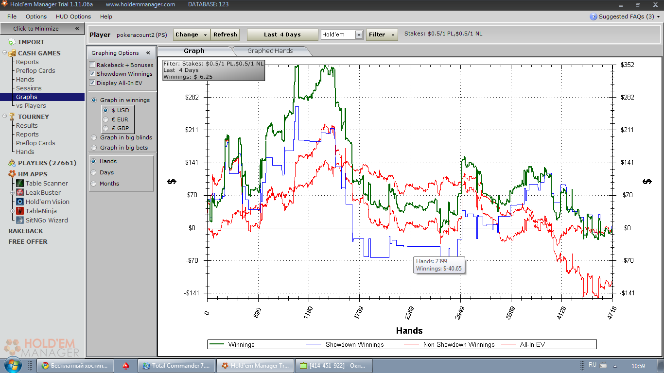Open the Windows Start button
The height and width of the screenshot is (373, 664).
pyautogui.click(x=12, y=365)
